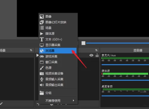The image size is (149, 109).
Task: Stop media playback with the square button
Action: point(83,43)
